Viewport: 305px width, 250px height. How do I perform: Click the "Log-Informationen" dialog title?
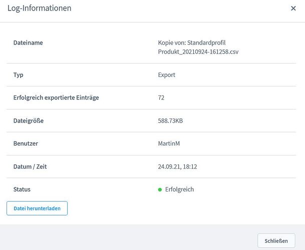[39, 8]
